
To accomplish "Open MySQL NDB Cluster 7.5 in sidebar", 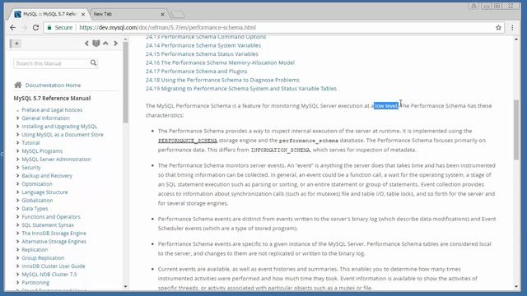I will [49, 274].
